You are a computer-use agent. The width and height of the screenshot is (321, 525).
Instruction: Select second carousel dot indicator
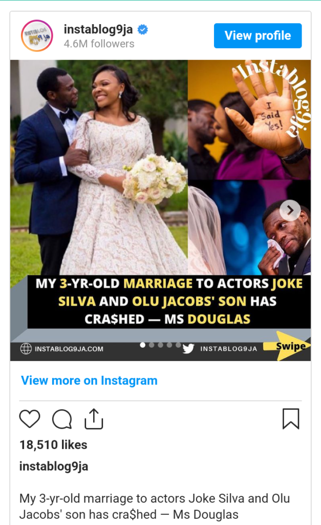click(x=152, y=345)
